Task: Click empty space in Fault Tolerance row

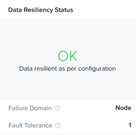Action: click(x=94, y=125)
